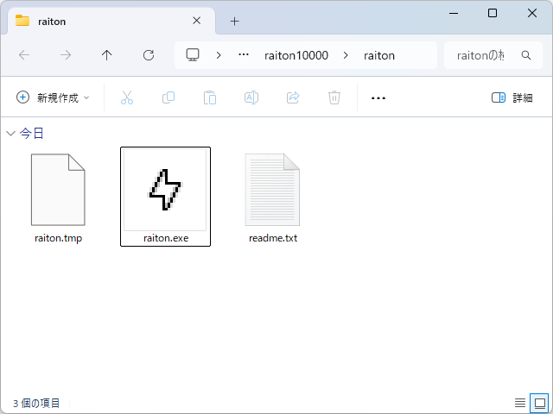
Task: Toggle the 詳細 details pane
Action: pyautogui.click(x=512, y=97)
